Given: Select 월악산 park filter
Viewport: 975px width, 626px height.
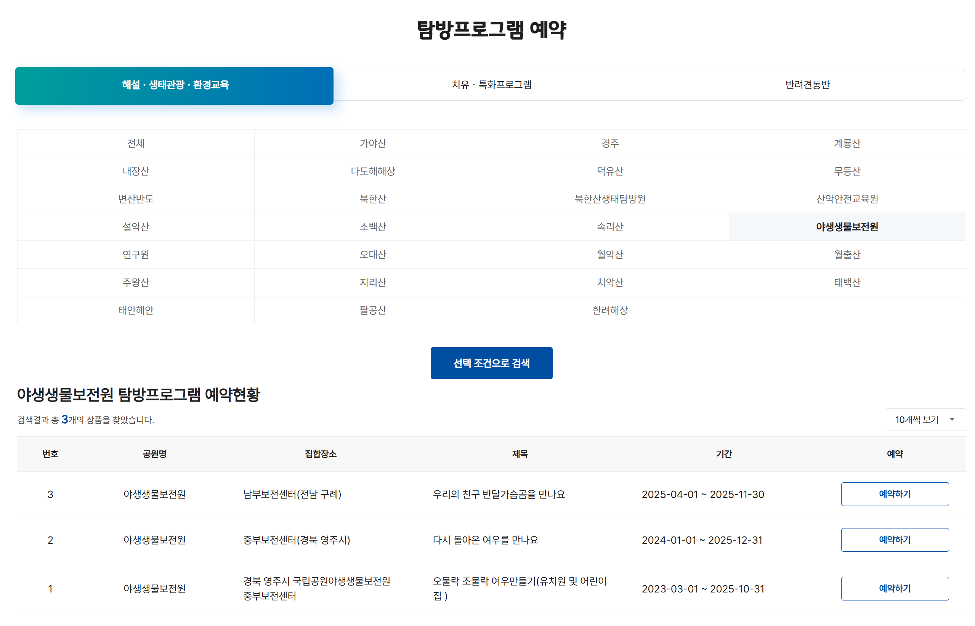Looking at the screenshot, I should coord(610,255).
